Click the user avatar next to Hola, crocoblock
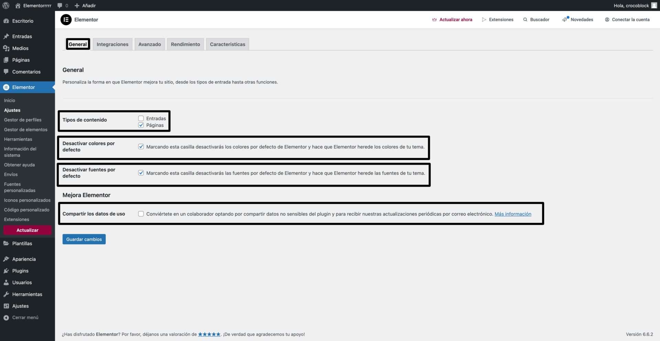 tap(654, 5)
